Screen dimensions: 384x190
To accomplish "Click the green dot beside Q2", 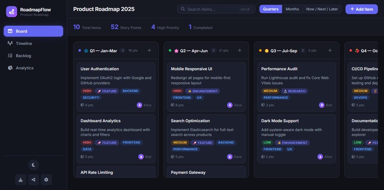I will [x=170, y=50].
